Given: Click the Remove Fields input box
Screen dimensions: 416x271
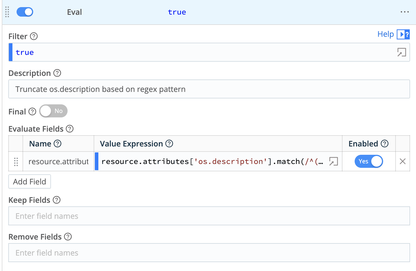Looking at the screenshot, I should [209, 253].
